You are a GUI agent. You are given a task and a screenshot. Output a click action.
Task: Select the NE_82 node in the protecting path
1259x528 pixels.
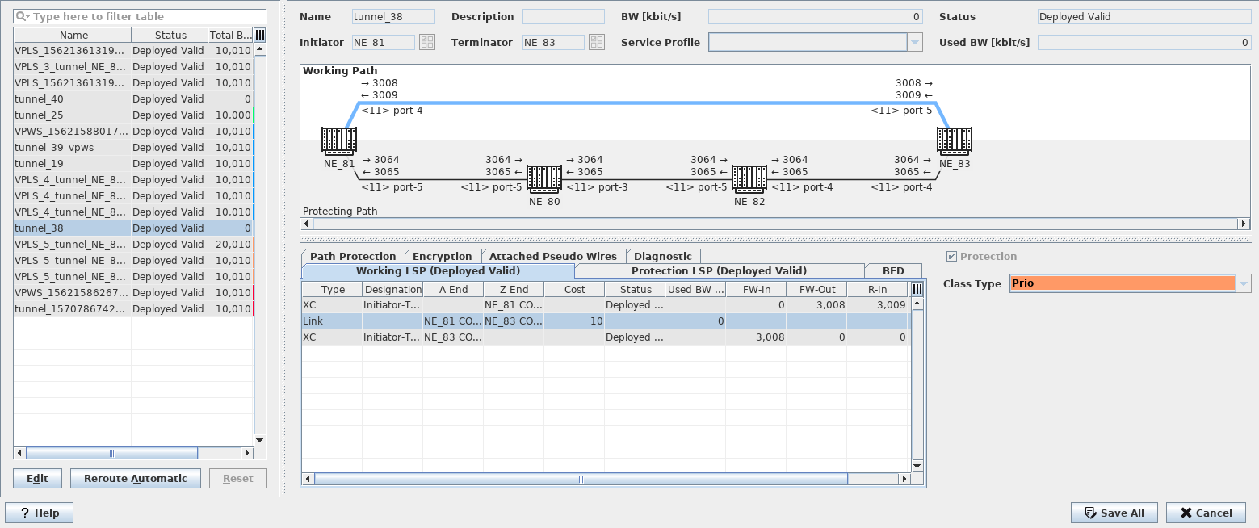(x=749, y=178)
